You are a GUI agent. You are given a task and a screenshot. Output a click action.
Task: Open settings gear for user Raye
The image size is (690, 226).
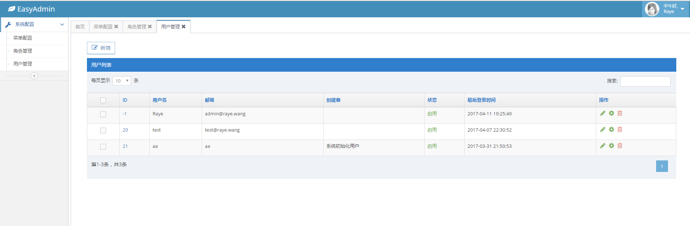click(x=611, y=113)
